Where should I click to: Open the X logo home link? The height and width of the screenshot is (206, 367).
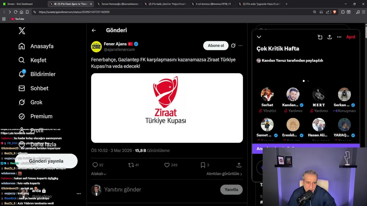(x=22, y=31)
